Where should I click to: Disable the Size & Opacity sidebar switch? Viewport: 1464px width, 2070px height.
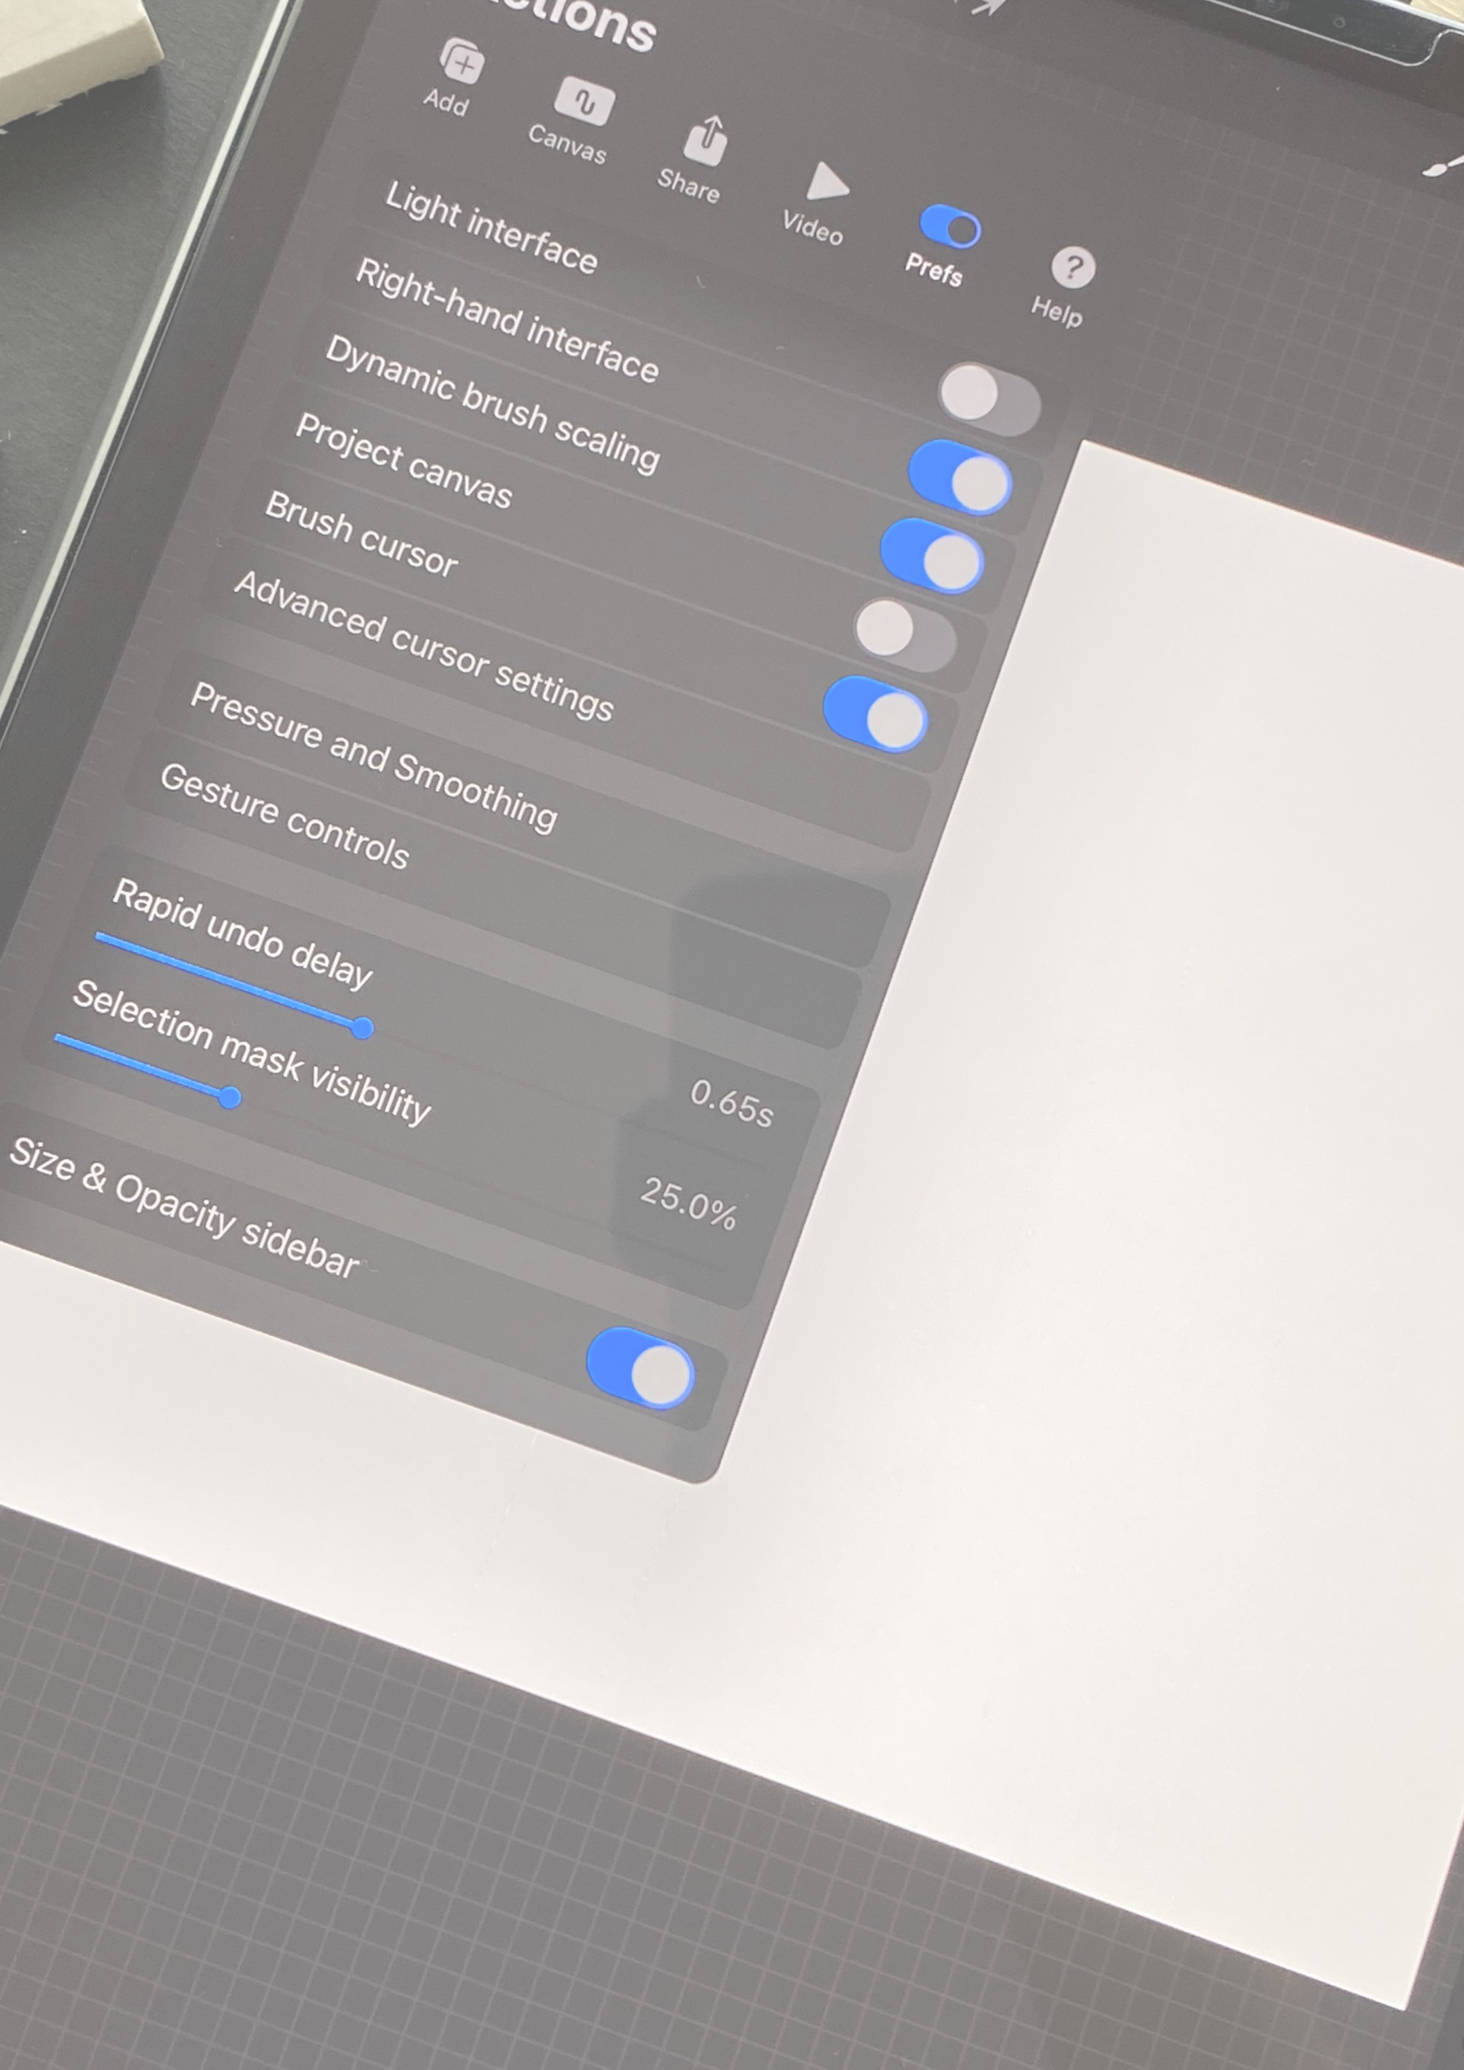[x=640, y=1367]
